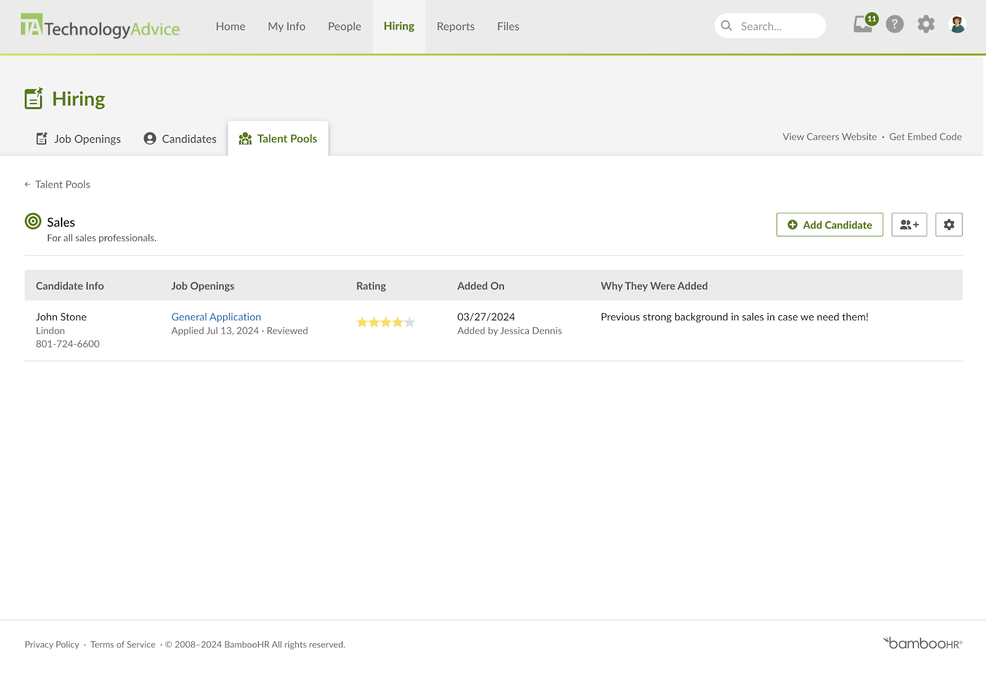This screenshot has width=986, height=680.
Task: Open the profile avatar menu
Action: (x=956, y=25)
